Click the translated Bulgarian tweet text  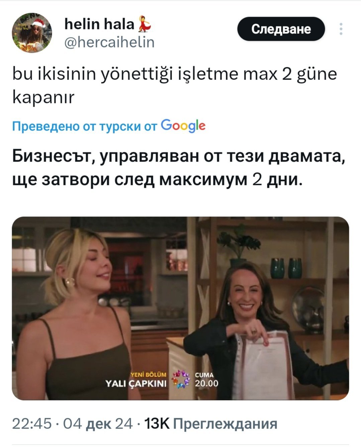coord(178,168)
